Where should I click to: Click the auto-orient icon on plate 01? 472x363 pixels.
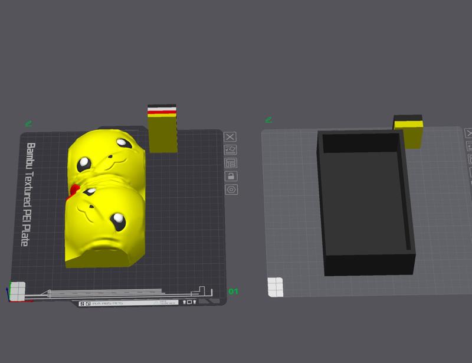click(231, 150)
